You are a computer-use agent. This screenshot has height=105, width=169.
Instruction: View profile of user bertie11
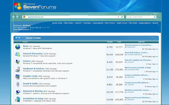pos(131,99)
